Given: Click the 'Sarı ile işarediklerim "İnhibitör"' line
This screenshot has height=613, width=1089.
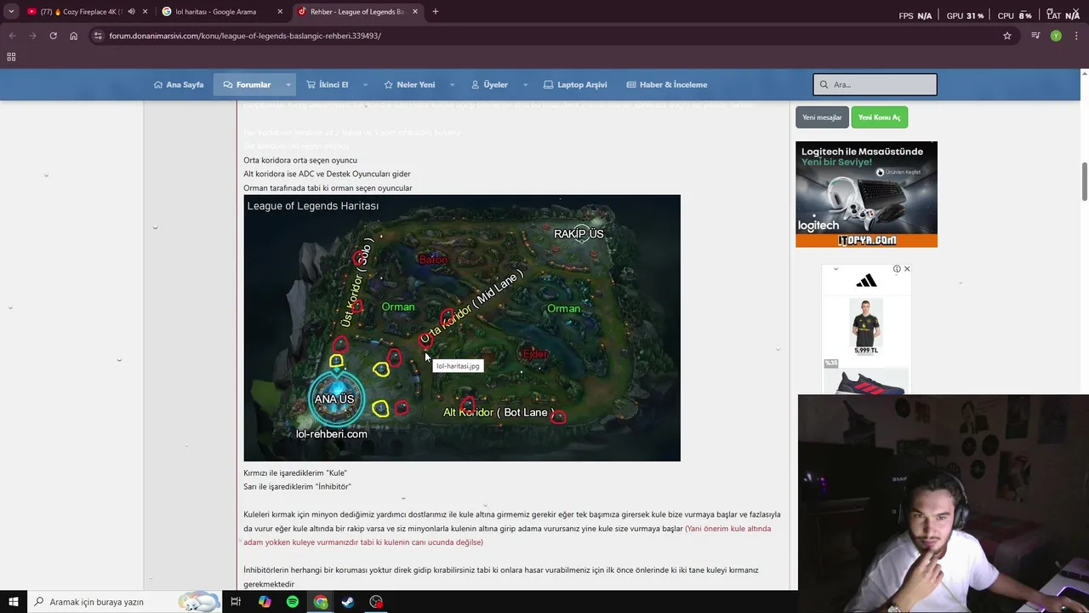Looking at the screenshot, I should click(297, 487).
